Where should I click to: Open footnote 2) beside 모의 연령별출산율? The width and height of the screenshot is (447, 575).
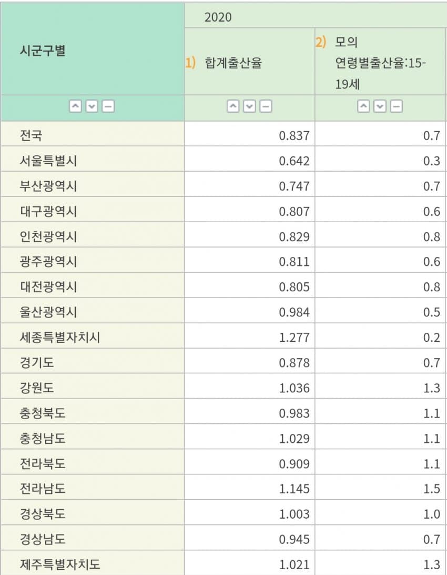321,42
